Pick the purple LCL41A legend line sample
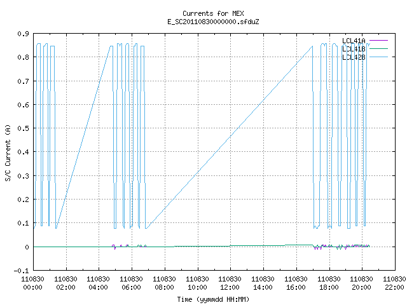This screenshot has width=407, height=305. pos(378,41)
